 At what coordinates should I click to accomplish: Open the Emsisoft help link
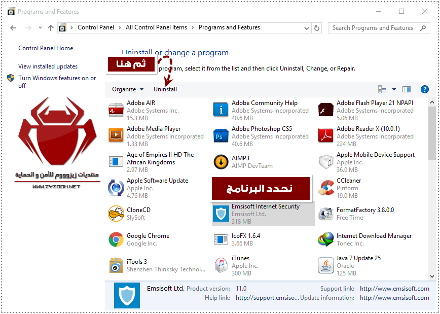tap(268, 298)
